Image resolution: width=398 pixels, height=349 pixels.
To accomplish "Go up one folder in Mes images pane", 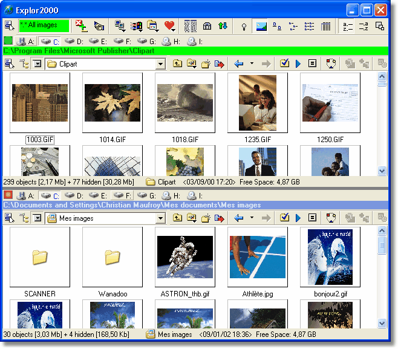I will 177,218.
